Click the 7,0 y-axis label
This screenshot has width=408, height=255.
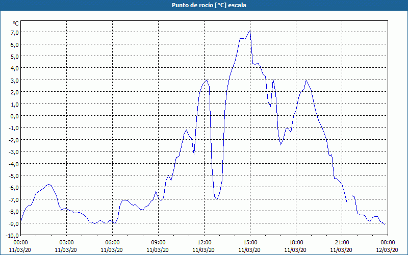(x=15, y=33)
